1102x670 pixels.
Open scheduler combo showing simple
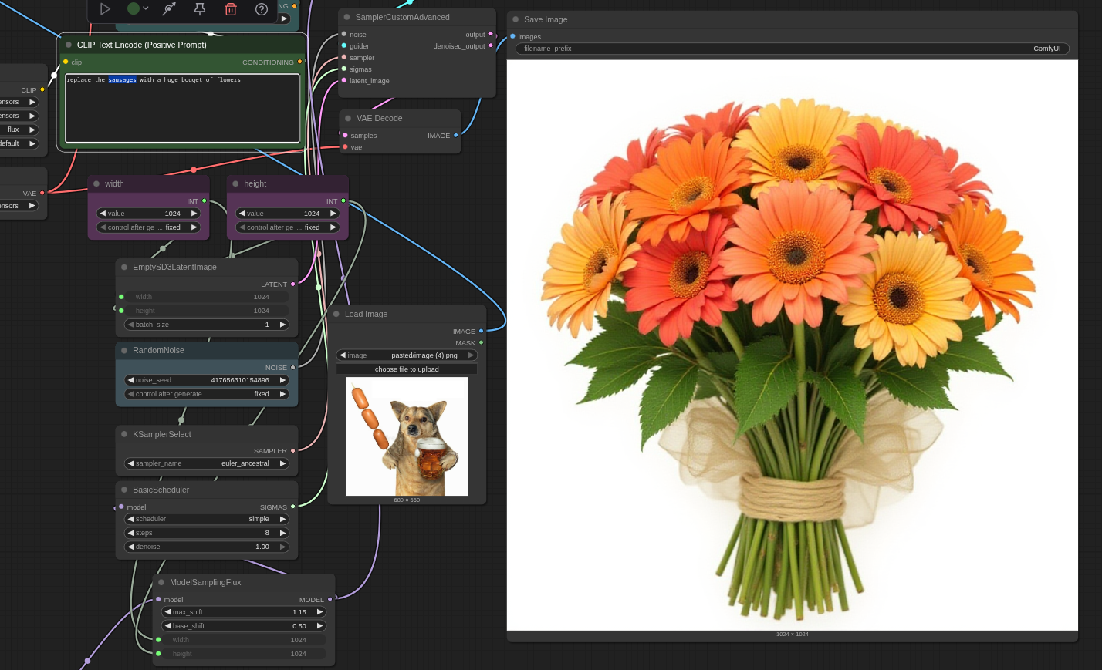[207, 519]
